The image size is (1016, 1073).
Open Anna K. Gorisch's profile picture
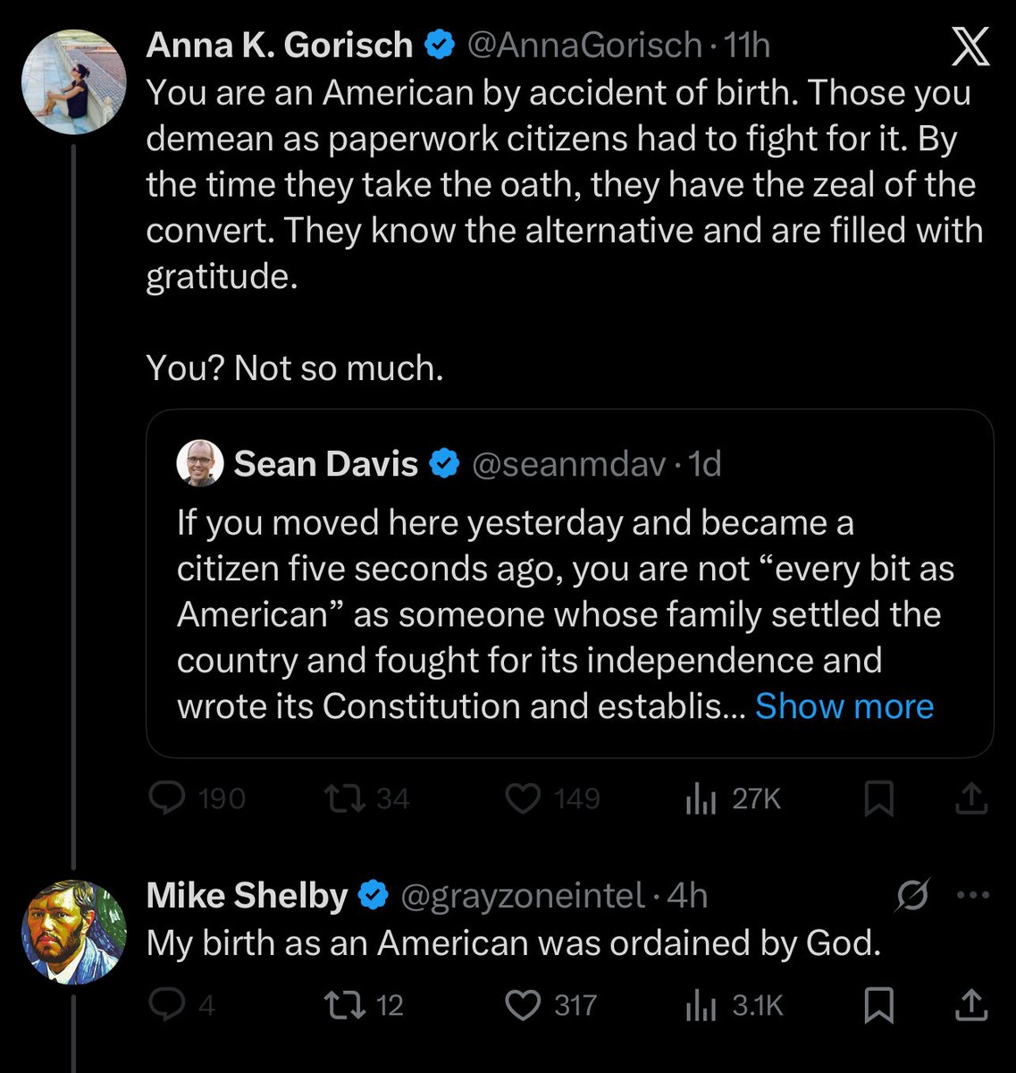74,81
